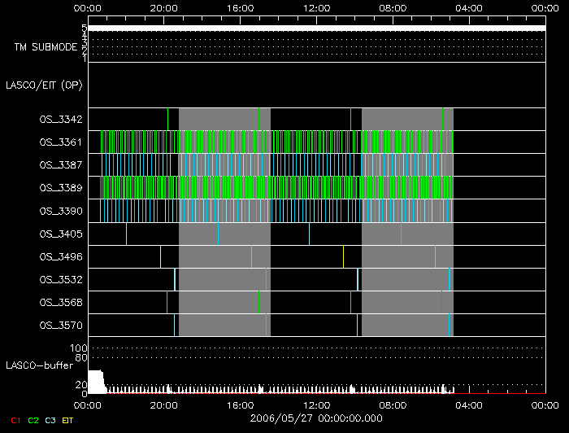The width and height of the screenshot is (569, 433).
Task: Click the white bar in the TM SUBMODE plot
Action: coord(315,28)
